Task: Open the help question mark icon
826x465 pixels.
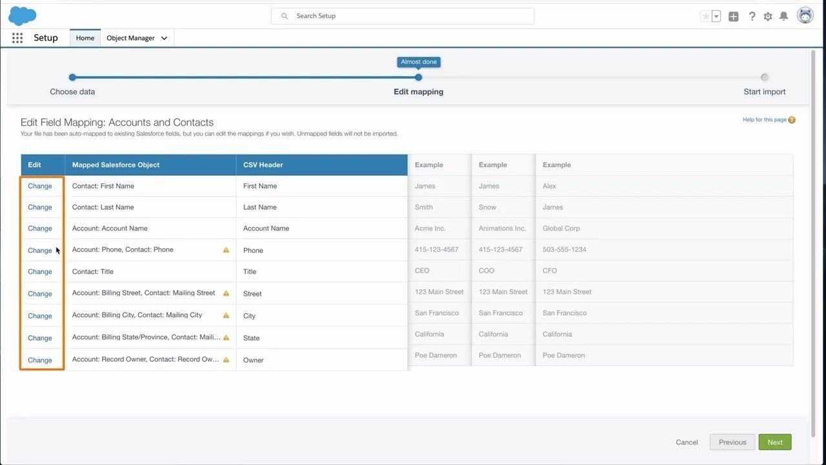Action: pos(752,16)
